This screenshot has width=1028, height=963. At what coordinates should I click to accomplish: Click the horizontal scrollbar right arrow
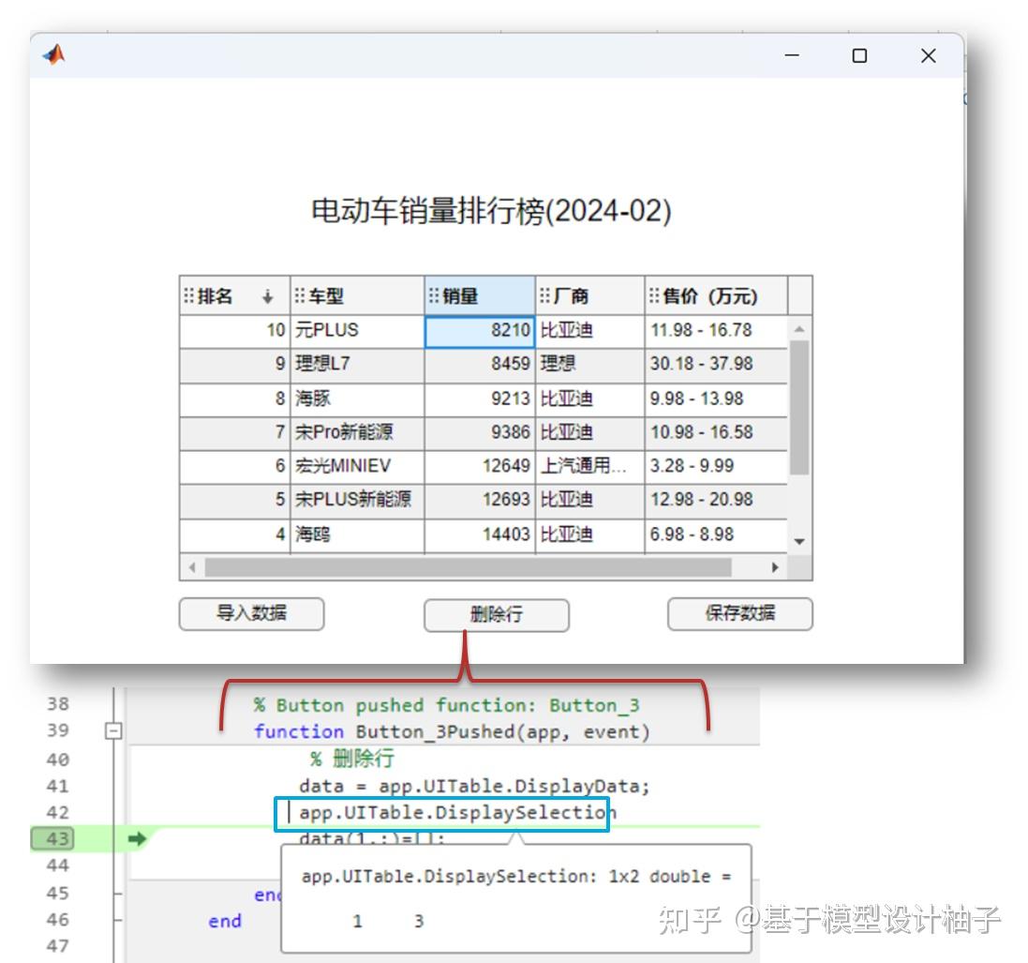(x=775, y=567)
